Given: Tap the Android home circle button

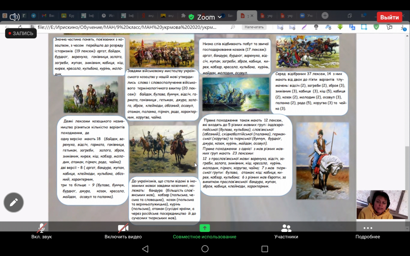Looking at the screenshot, I should pyautogui.click(x=205, y=249).
